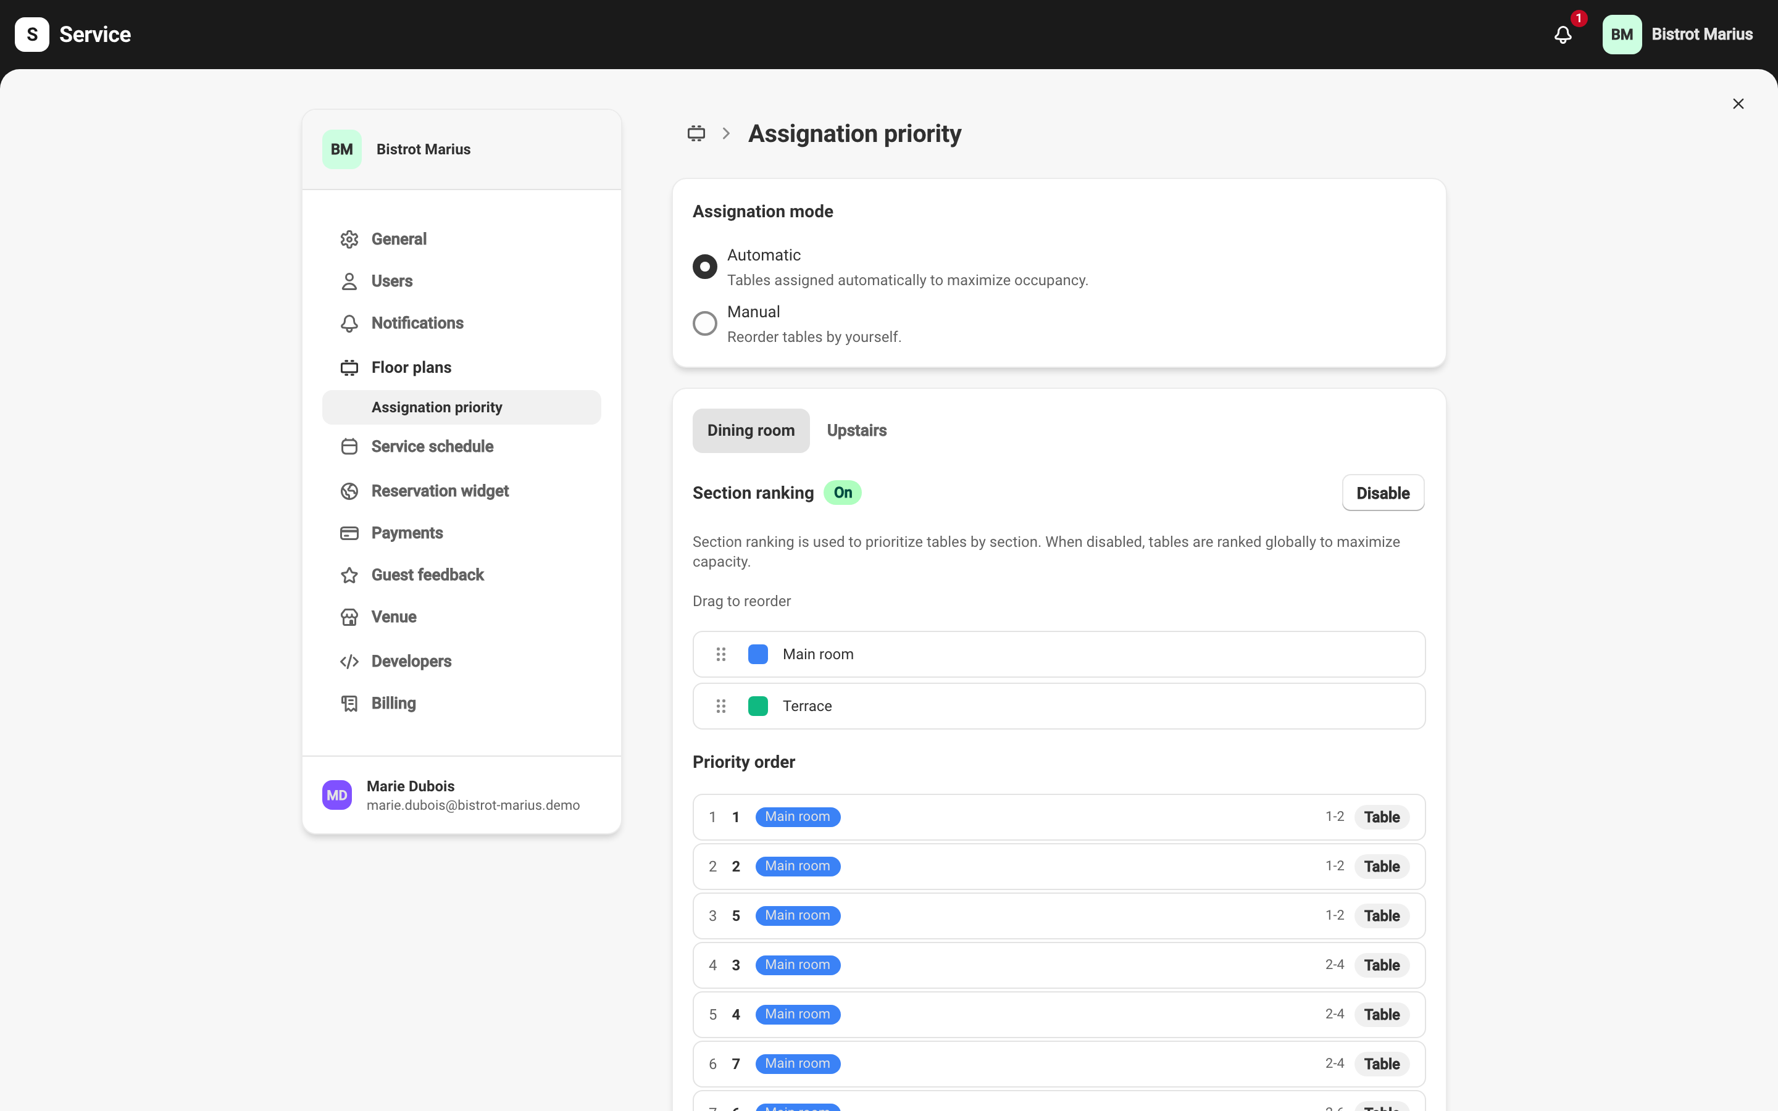Click the On status badge
1778x1111 pixels.
click(x=843, y=493)
